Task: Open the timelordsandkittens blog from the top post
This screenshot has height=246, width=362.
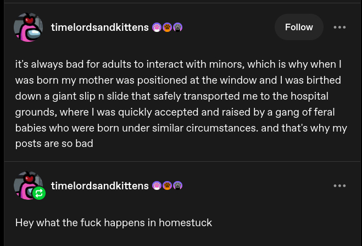Action: pos(99,27)
